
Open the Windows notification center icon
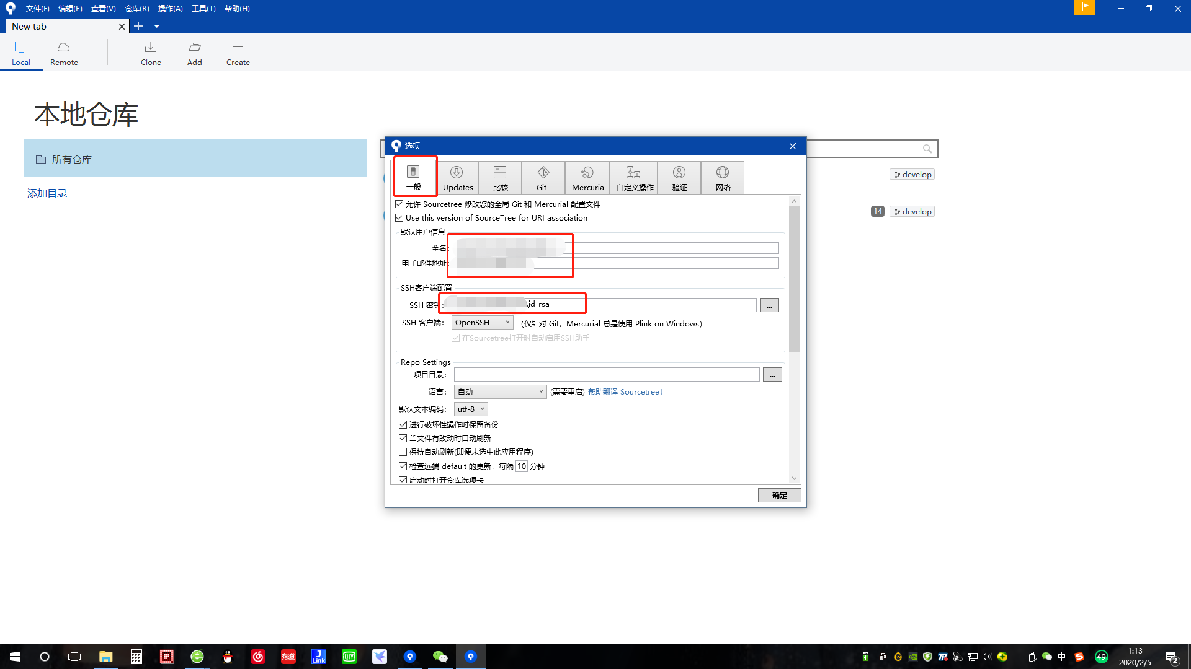pos(1172,657)
